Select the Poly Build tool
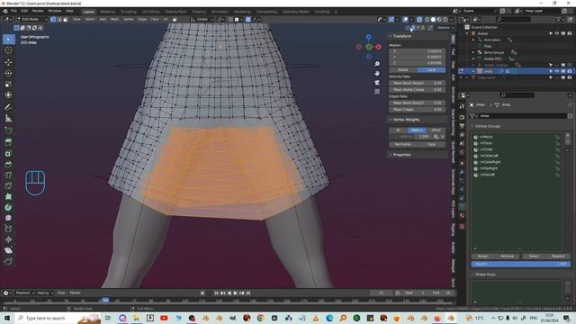576x324 pixels. coord(8,196)
